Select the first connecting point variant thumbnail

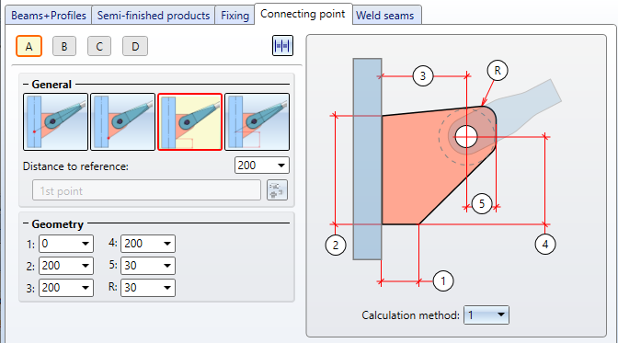55,121
